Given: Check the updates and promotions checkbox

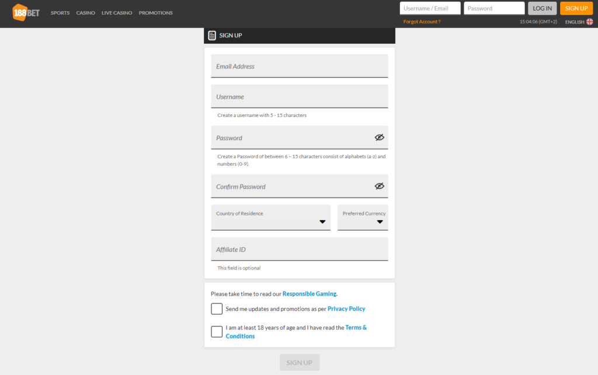Looking at the screenshot, I should coord(217,308).
